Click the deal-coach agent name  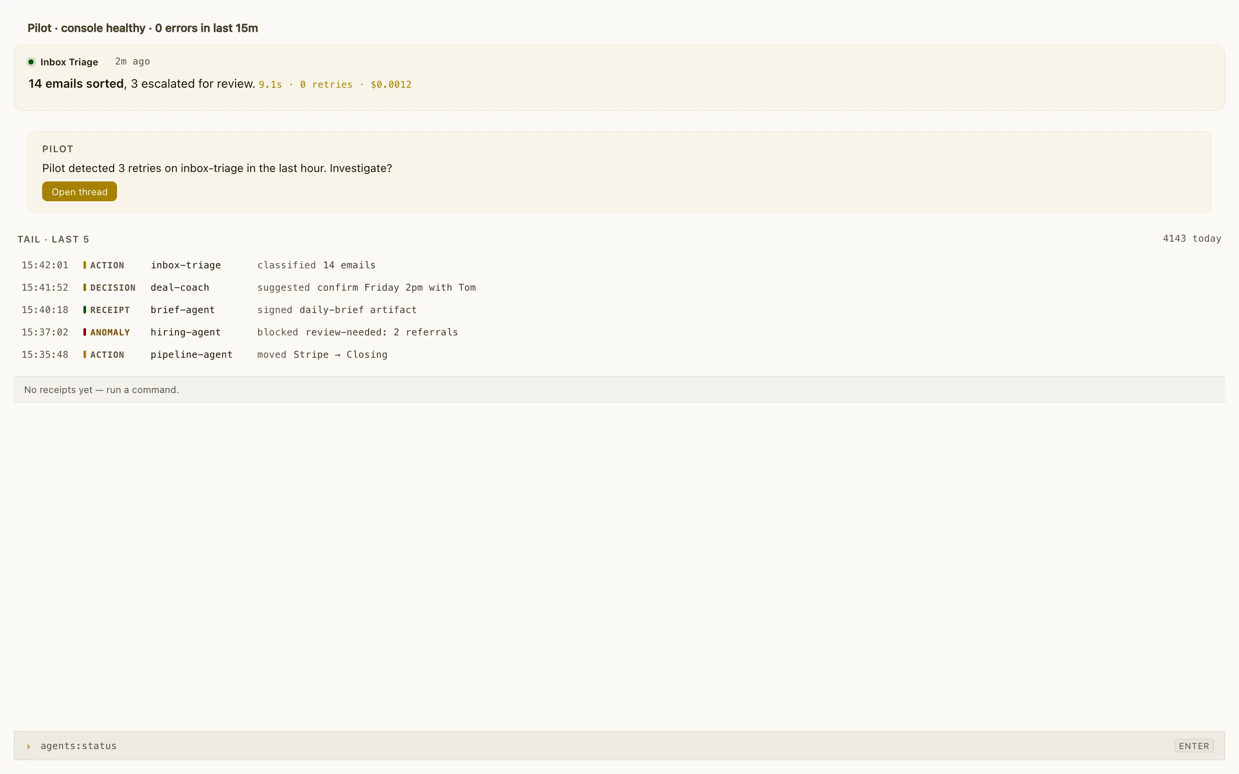[x=180, y=288]
